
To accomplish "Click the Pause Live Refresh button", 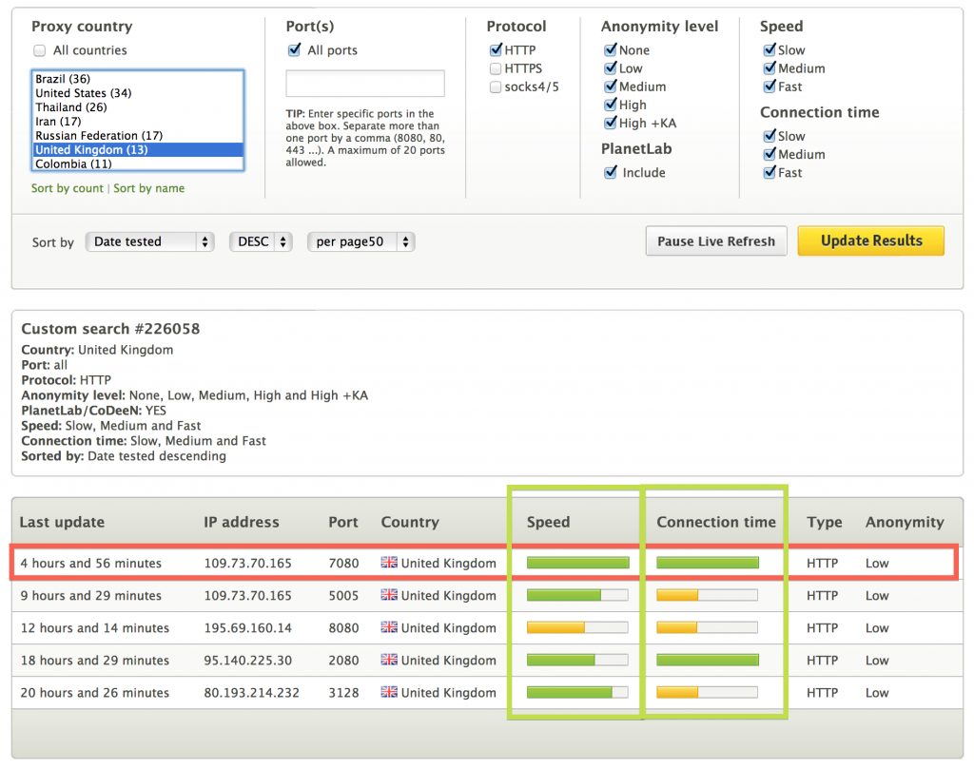I will tap(716, 240).
